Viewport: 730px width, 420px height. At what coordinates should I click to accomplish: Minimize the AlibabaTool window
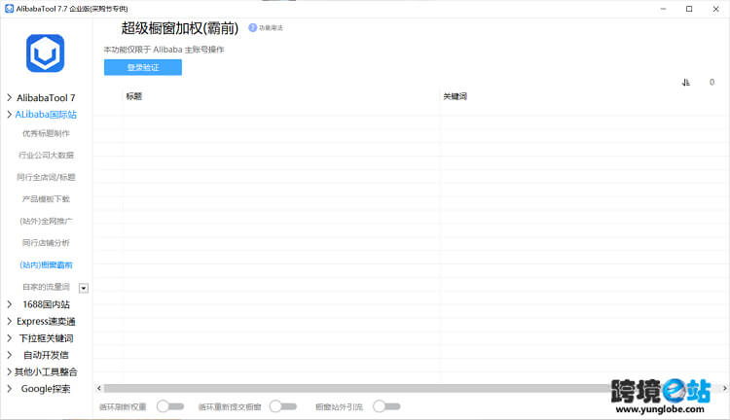(663, 9)
